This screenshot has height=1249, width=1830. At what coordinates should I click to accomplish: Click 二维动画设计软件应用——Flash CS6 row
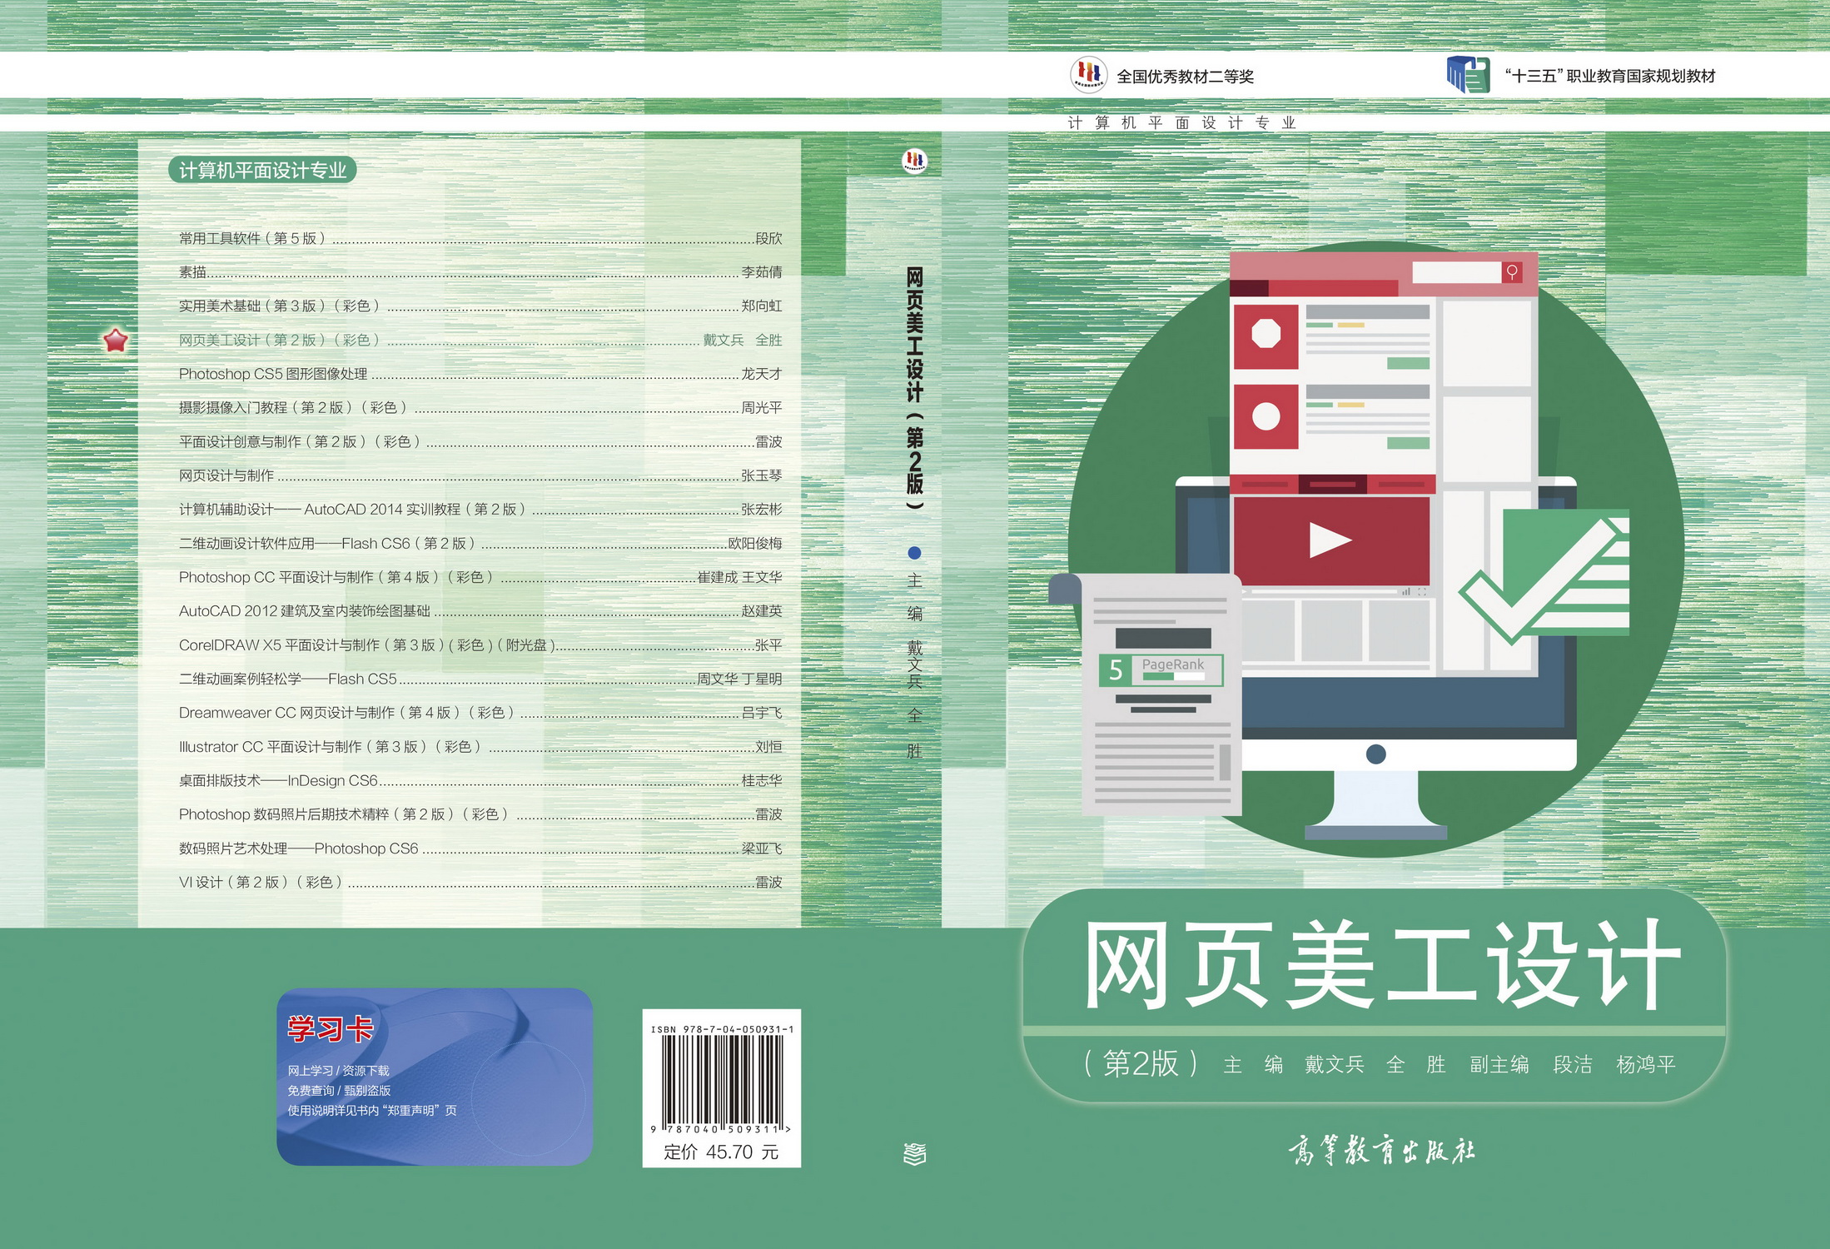480,543
